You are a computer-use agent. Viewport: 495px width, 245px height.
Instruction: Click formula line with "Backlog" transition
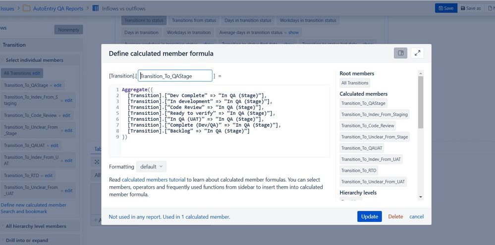coord(189,131)
